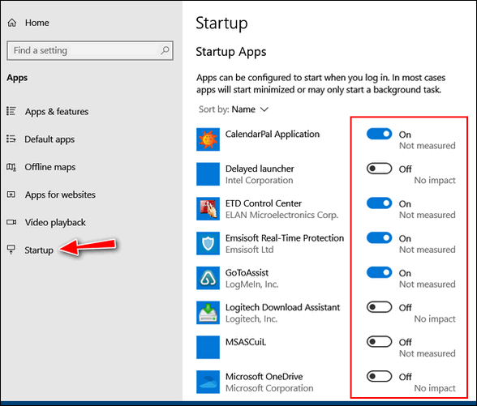Select Startup in the sidebar
Screen dimensions: 477x406
click(x=39, y=250)
